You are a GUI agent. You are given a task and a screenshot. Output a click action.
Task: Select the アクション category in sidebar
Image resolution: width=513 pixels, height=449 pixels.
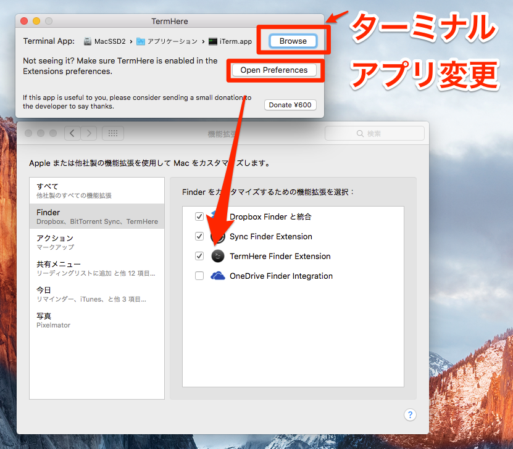(97, 242)
